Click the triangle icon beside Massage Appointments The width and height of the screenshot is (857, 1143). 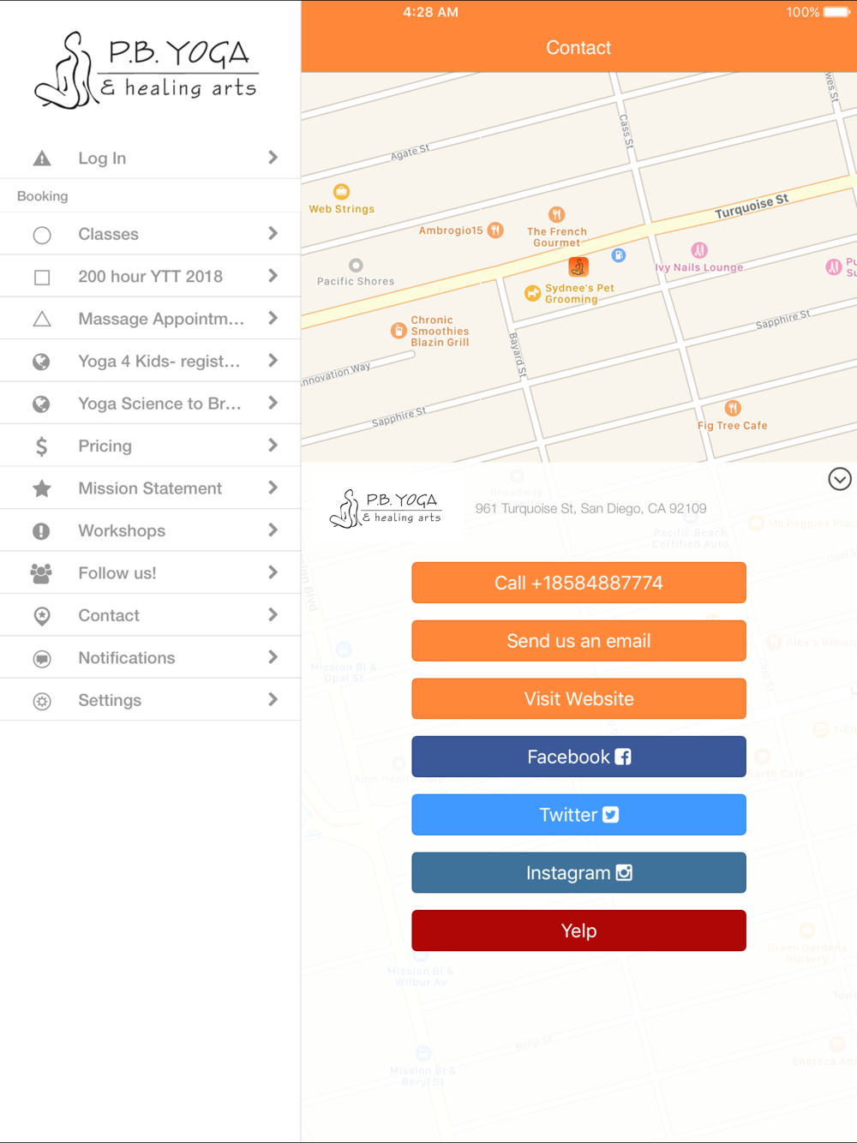coord(42,319)
